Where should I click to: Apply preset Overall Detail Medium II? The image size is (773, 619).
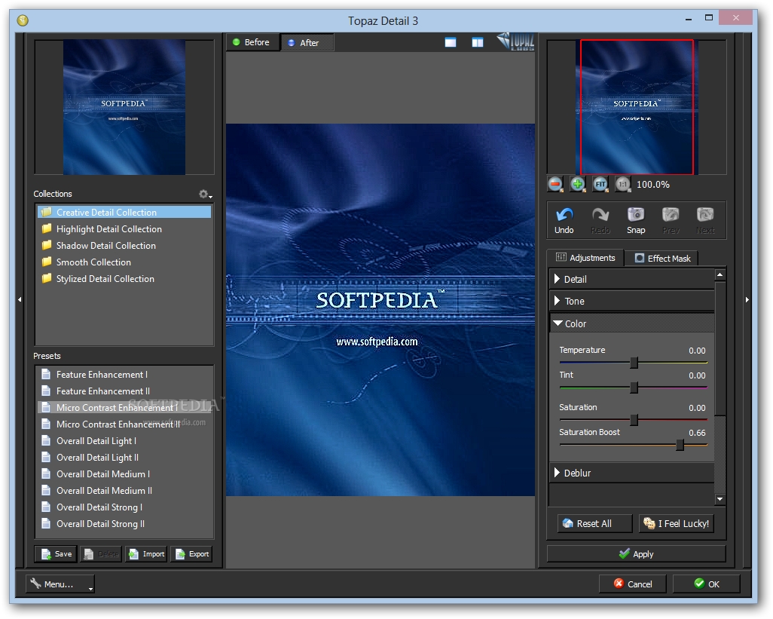coord(124,491)
